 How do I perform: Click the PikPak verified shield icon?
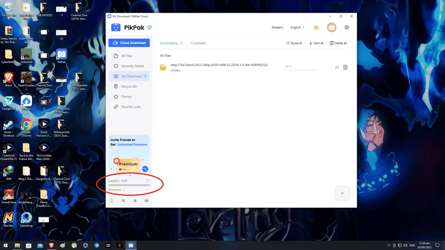tap(149, 28)
